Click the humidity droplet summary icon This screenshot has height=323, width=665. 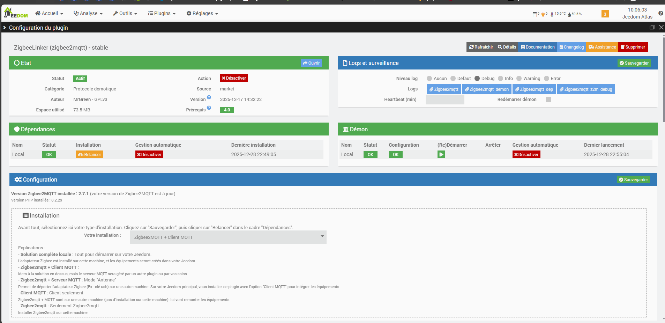[569, 14]
